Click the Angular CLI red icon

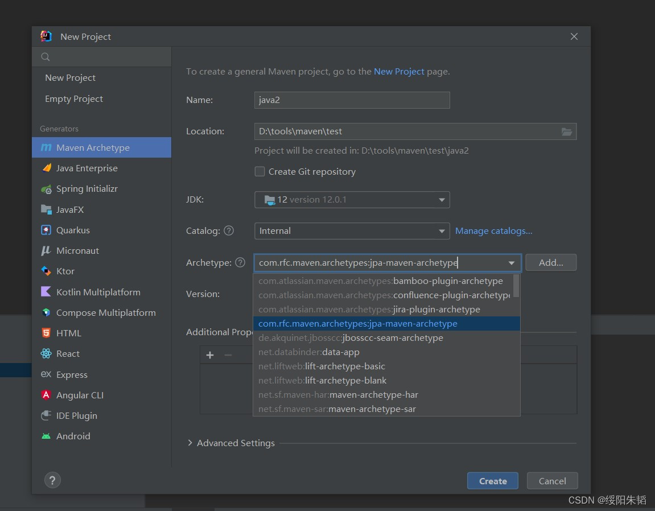pos(46,395)
